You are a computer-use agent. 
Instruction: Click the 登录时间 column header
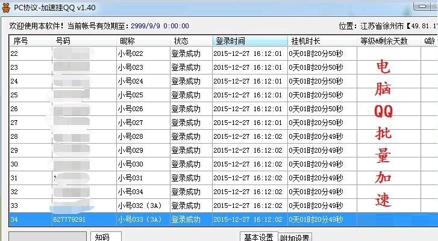click(250, 41)
